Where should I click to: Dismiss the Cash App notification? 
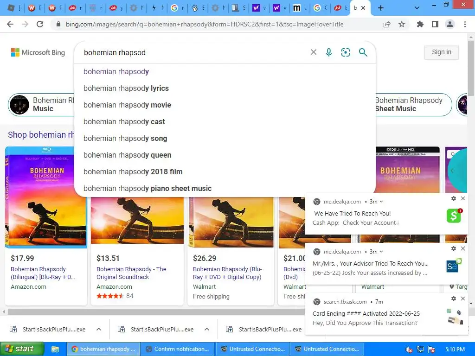point(463,198)
